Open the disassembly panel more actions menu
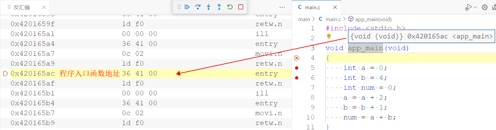The width and height of the screenshot is (496, 130). 282,7
